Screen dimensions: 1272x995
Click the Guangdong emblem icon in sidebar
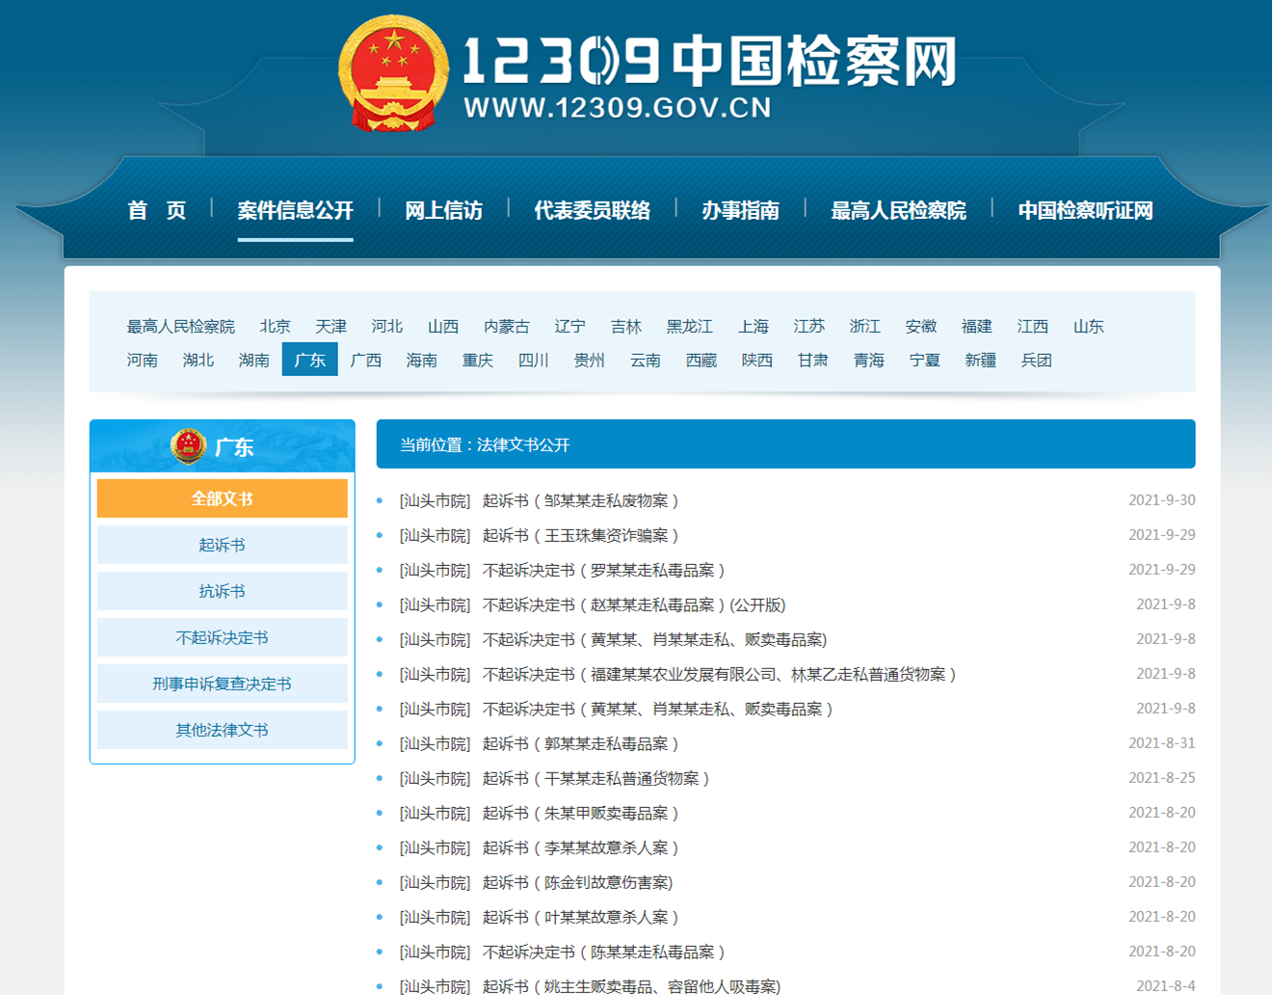[189, 445]
